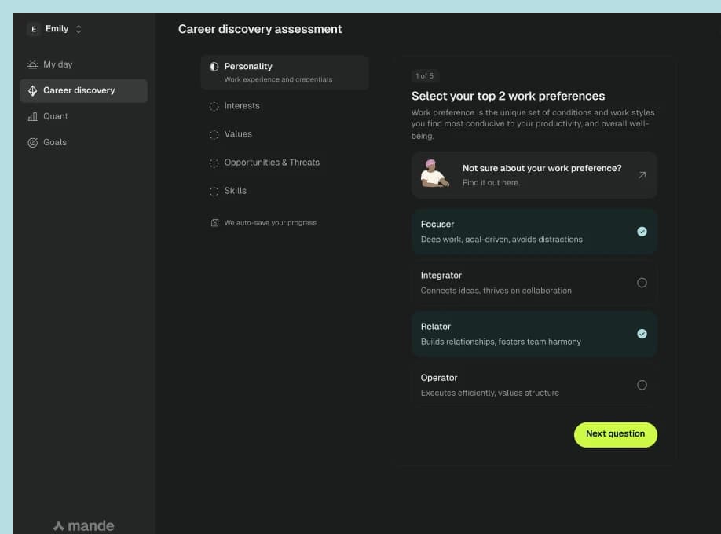Click the mande logo
The width and height of the screenshot is (721, 534).
coord(84,525)
